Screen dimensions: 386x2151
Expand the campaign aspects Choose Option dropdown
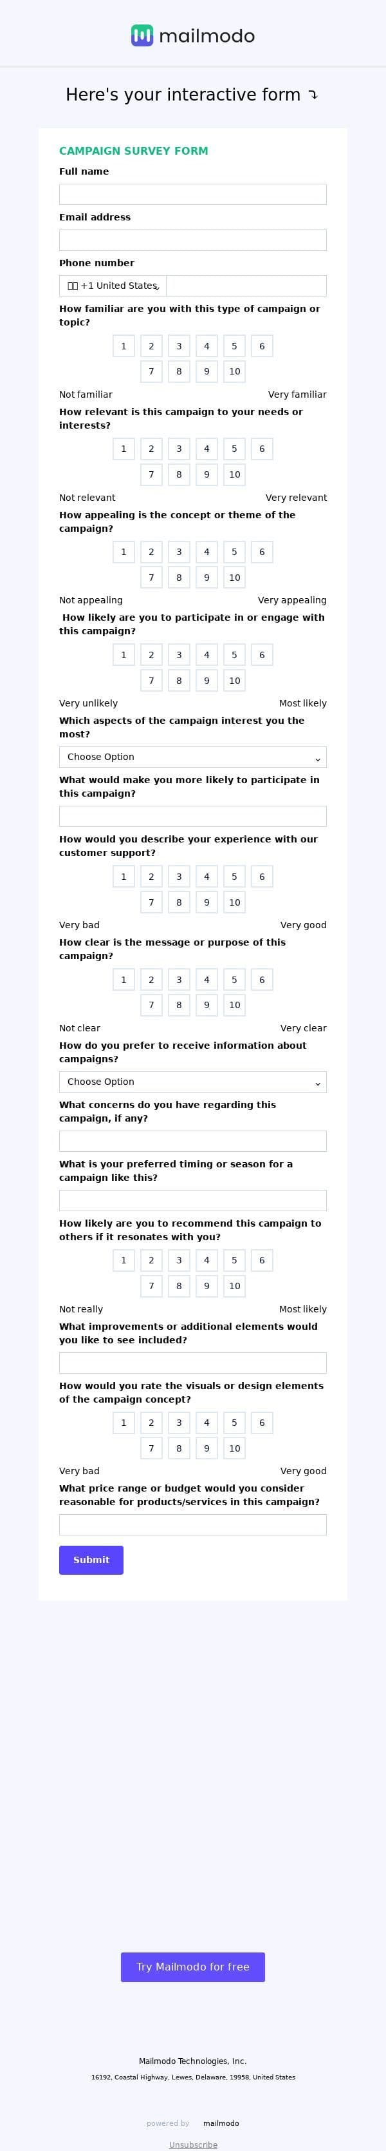click(x=192, y=757)
